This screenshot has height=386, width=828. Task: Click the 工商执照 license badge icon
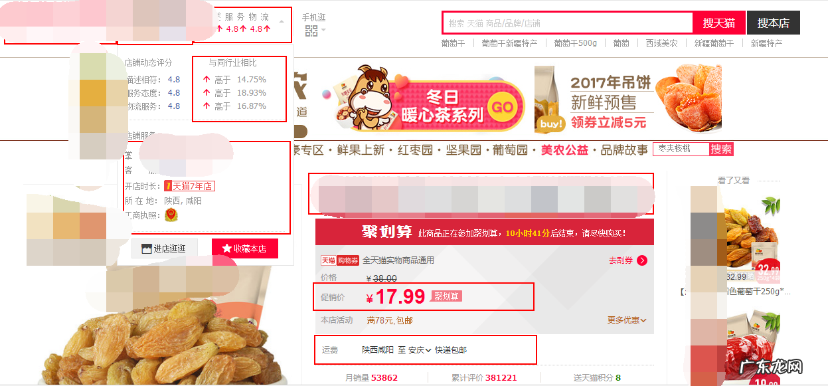coord(171,215)
